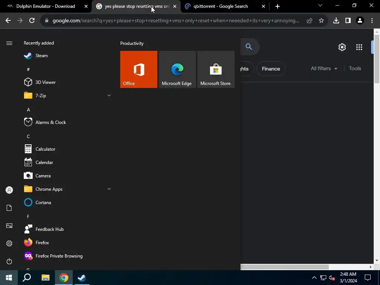Select the 'yes please stop resetting vms' tab
380x285 pixels.
[x=137, y=6]
